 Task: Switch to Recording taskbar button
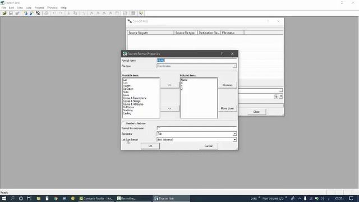(134, 198)
